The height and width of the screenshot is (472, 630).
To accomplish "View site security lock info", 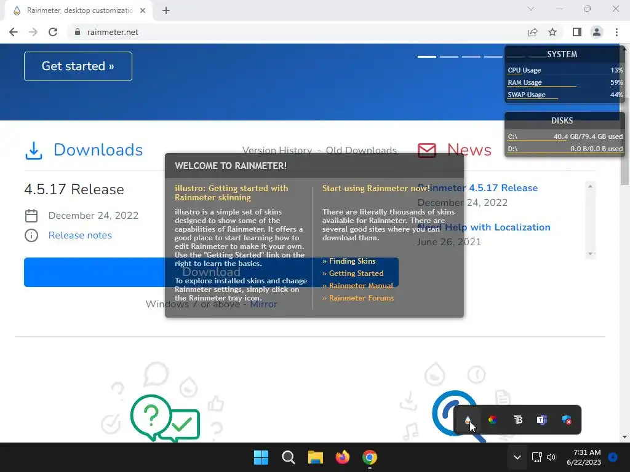I will point(78,32).
